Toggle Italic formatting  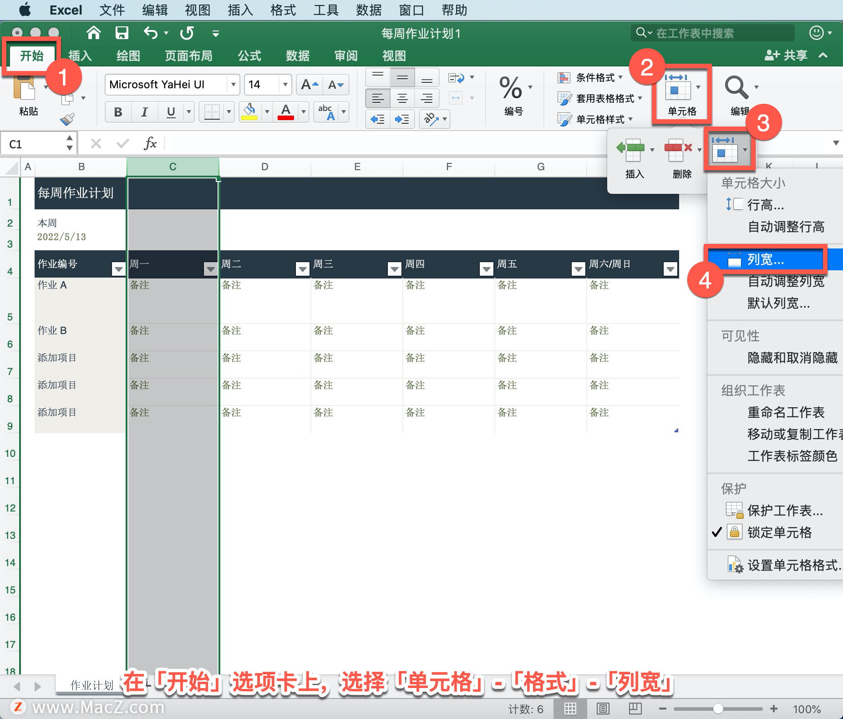click(145, 112)
